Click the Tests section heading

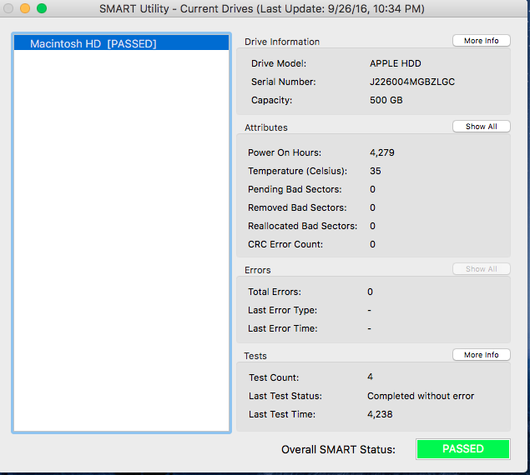(255, 356)
